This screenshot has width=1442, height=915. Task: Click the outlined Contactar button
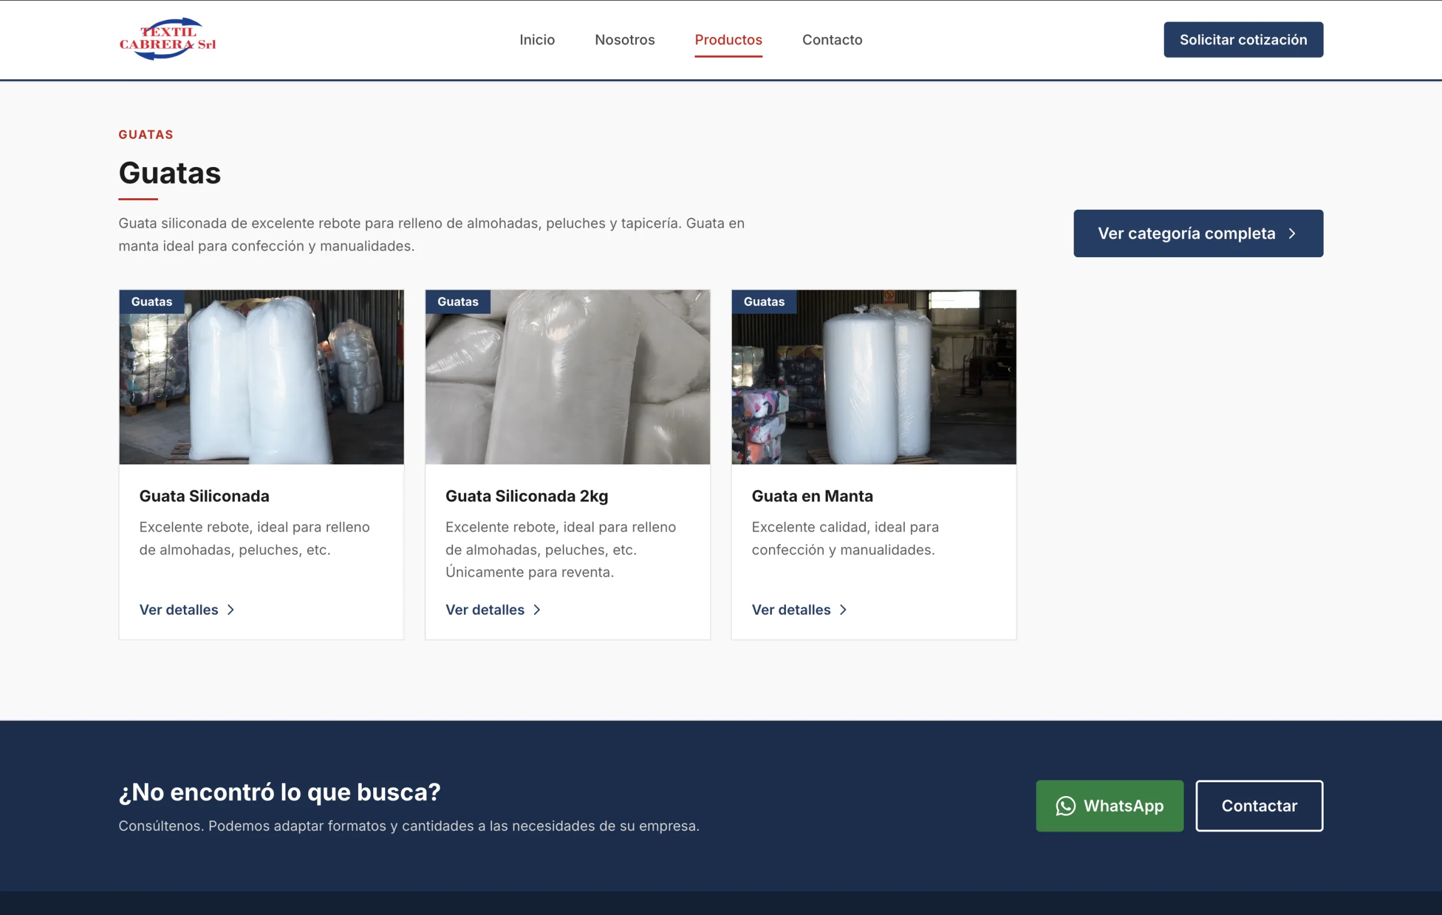click(x=1259, y=806)
